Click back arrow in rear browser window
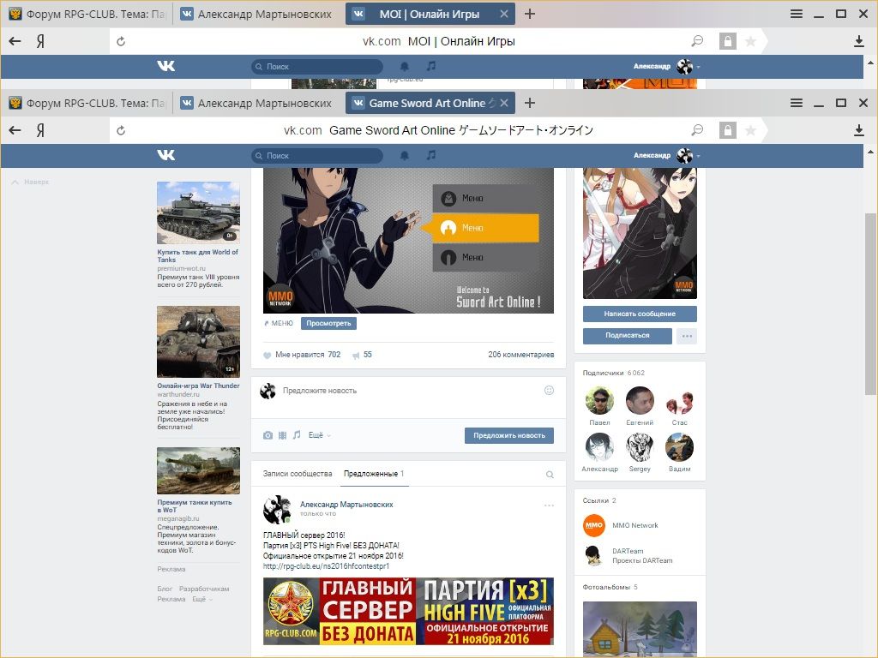The image size is (878, 658). [x=15, y=41]
